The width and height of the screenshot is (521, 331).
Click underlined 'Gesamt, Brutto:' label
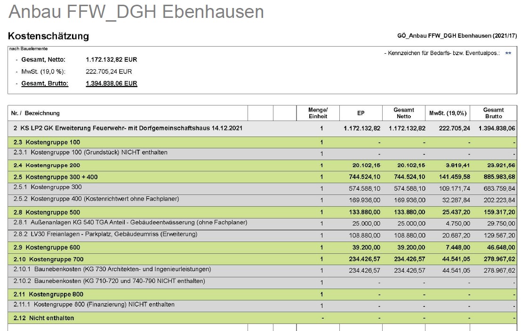tap(45, 83)
